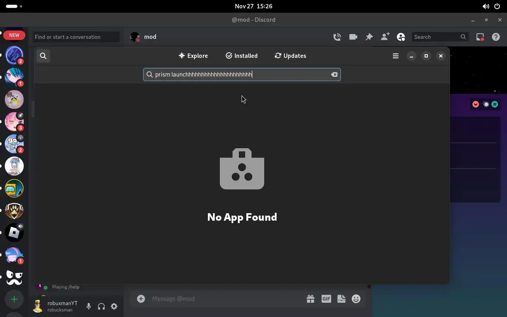Open the paw shield emblem server
The image size is (507, 317).
14,210
